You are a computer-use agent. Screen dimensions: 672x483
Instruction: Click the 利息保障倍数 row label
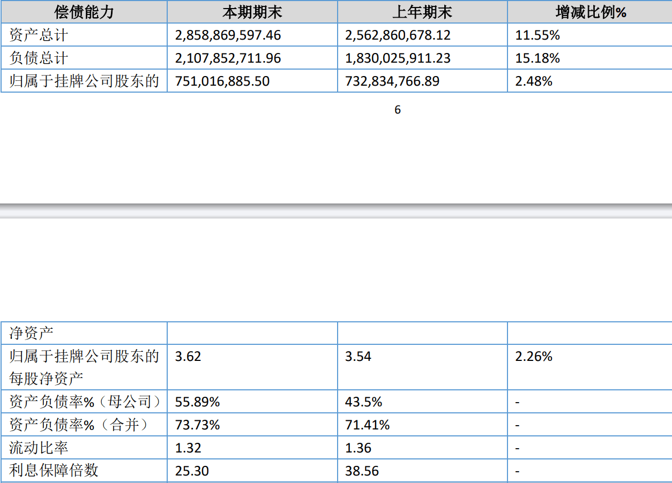(54, 471)
